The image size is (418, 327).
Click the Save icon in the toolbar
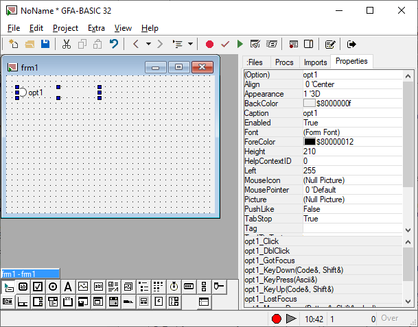click(x=45, y=44)
